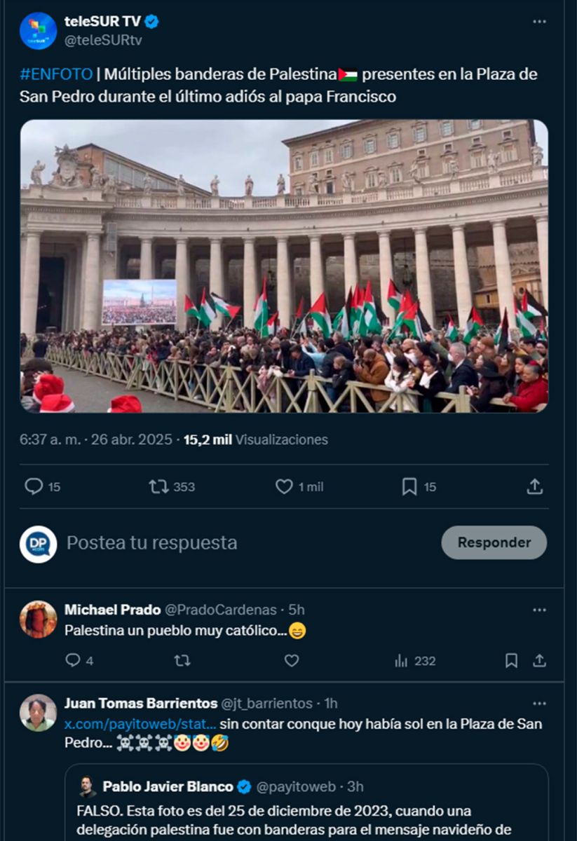Open more options on Michael Prado's reply

(x=539, y=610)
